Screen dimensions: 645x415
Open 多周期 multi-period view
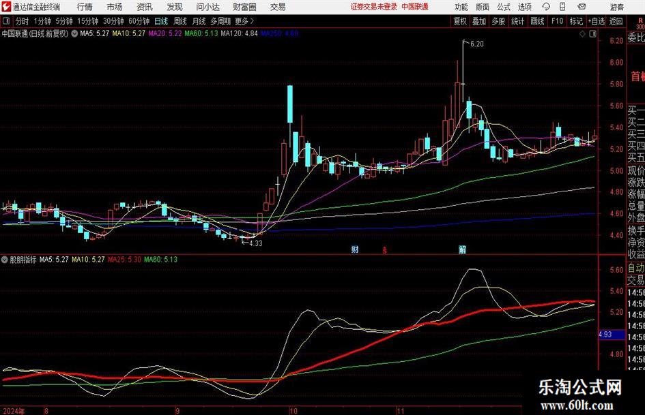(220, 21)
